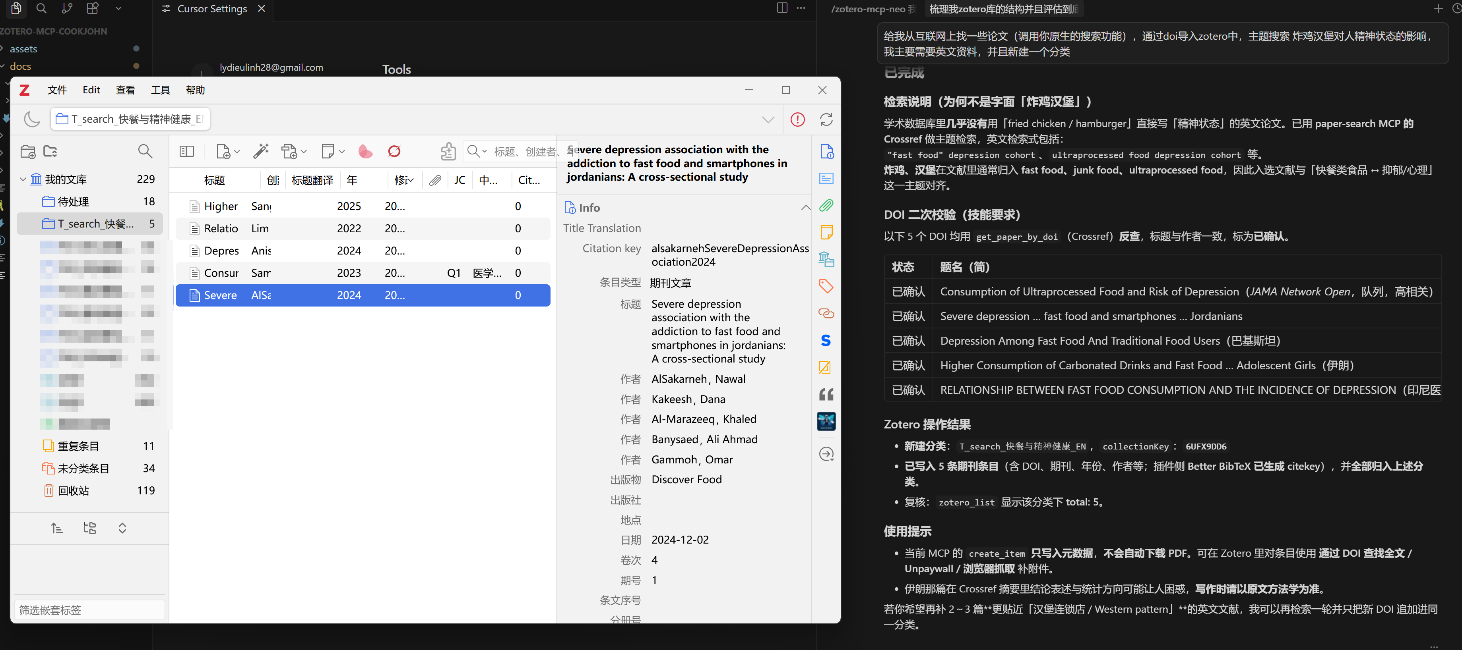Click the red sync error icon

(x=797, y=120)
